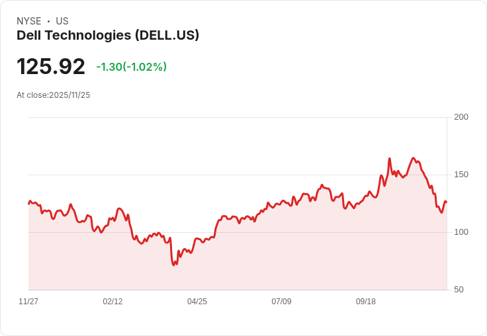This screenshot has height=336, width=487.
Task: Select the 09/18 x-axis date label
Action: (365, 302)
